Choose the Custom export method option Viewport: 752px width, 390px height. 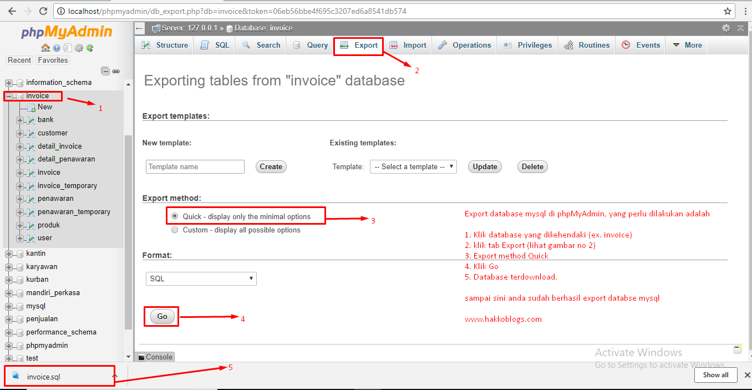coord(174,229)
